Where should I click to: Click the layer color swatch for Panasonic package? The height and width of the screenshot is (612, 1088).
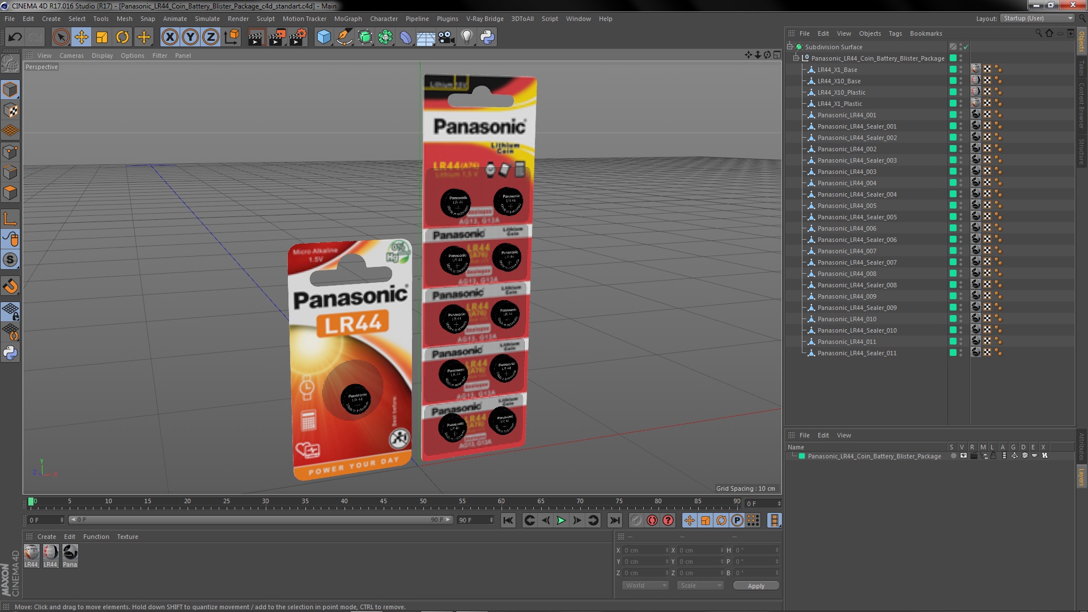click(x=802, y=456)
